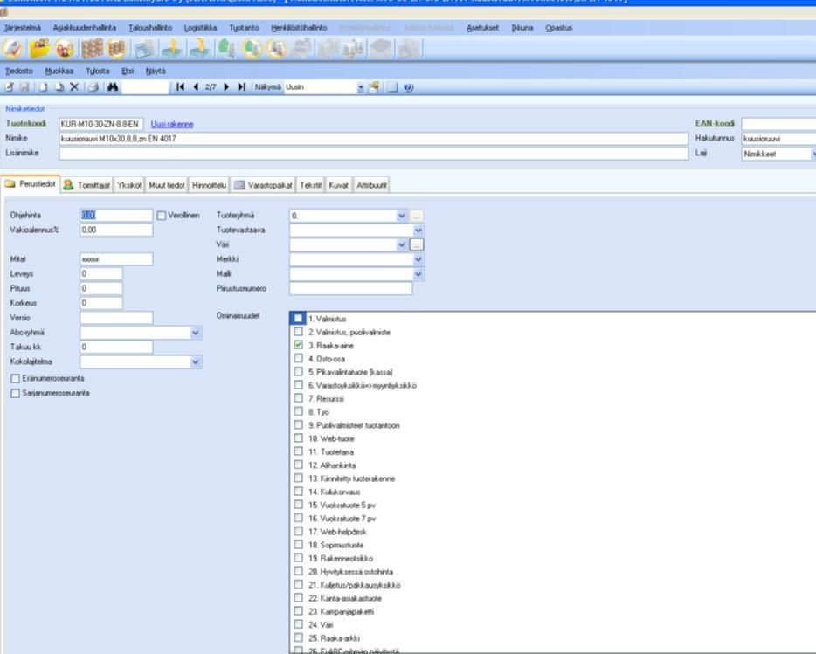The height and width of the screenshot is (654, 816).
Task: Click the printer icon
Action: (x=93, y=87)
